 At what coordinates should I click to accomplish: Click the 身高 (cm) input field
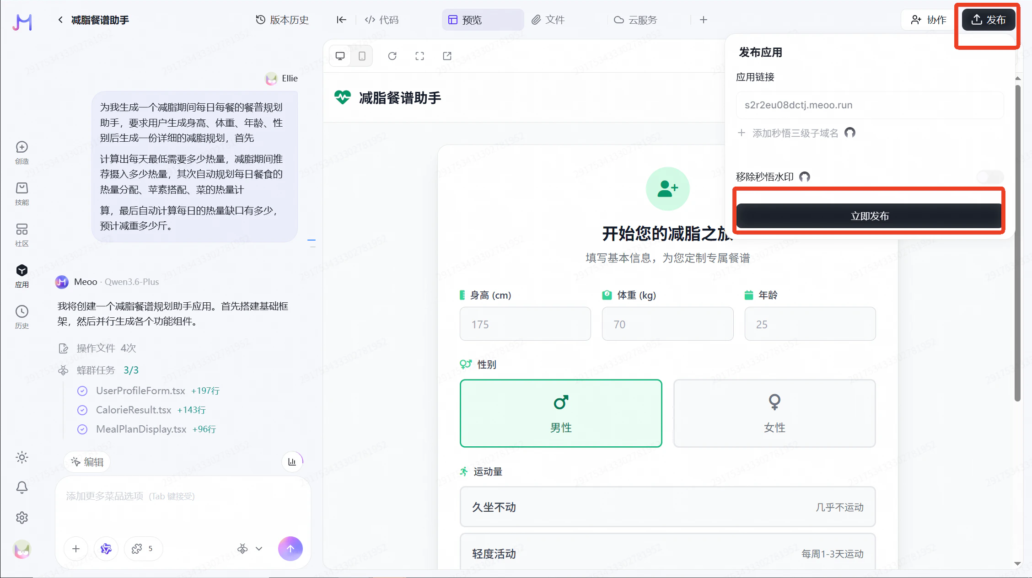tap(525, 324)
